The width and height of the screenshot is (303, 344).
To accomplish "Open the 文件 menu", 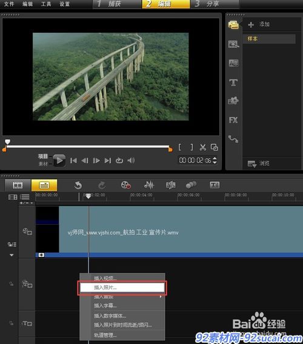I will [x=9, y=4].
